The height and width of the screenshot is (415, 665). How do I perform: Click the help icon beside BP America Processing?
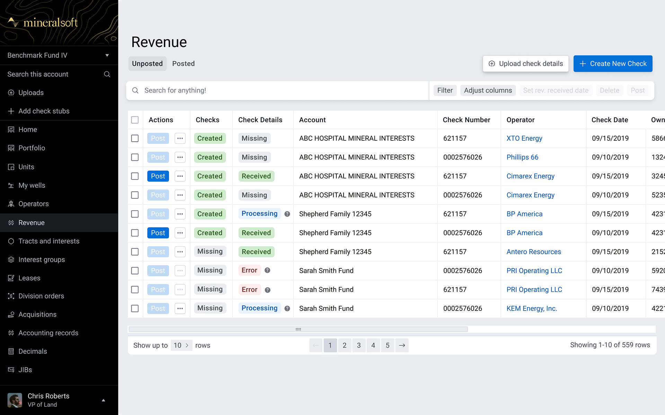287,214
